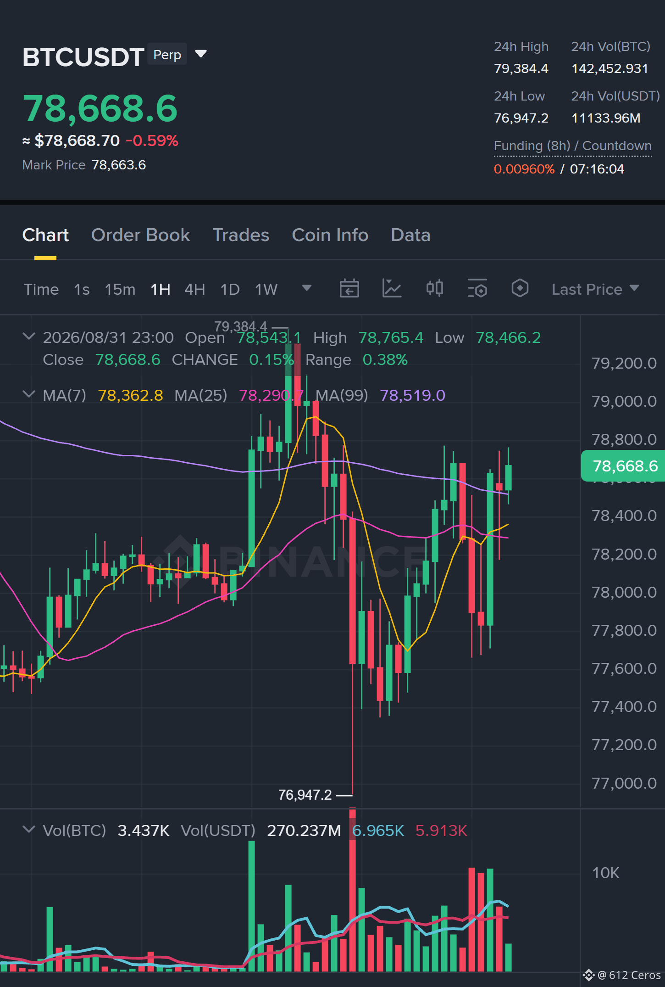This screenshot has width=665, height=987.
Task: Open the candlestick chart style icon
Action: pos(434,289)
